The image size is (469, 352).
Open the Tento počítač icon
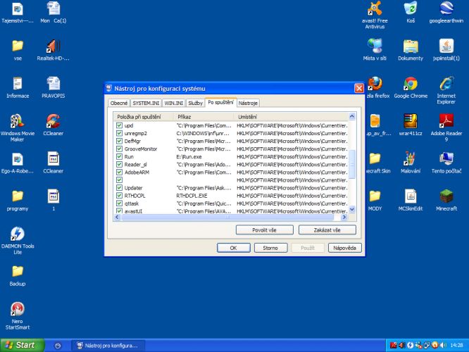446,163
